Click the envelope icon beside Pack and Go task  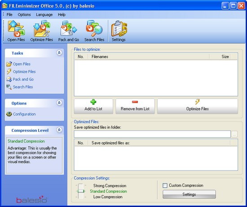tap(9, 79)
